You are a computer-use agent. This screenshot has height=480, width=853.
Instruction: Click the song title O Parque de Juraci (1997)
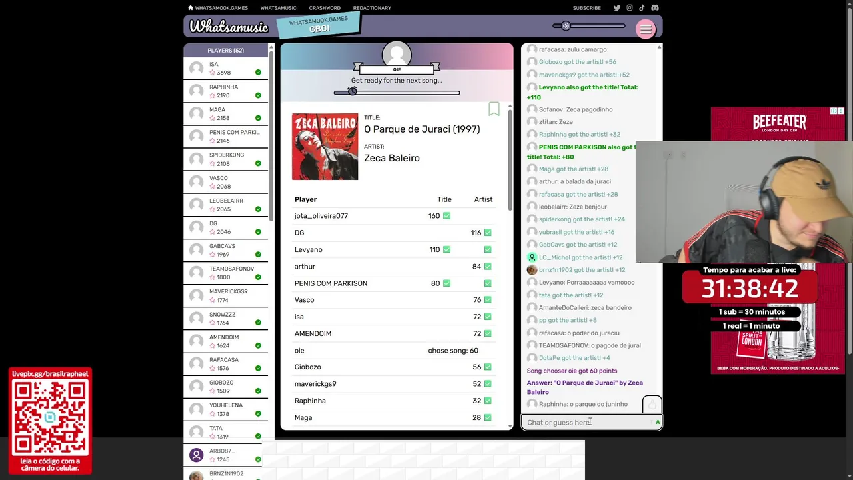422,129
